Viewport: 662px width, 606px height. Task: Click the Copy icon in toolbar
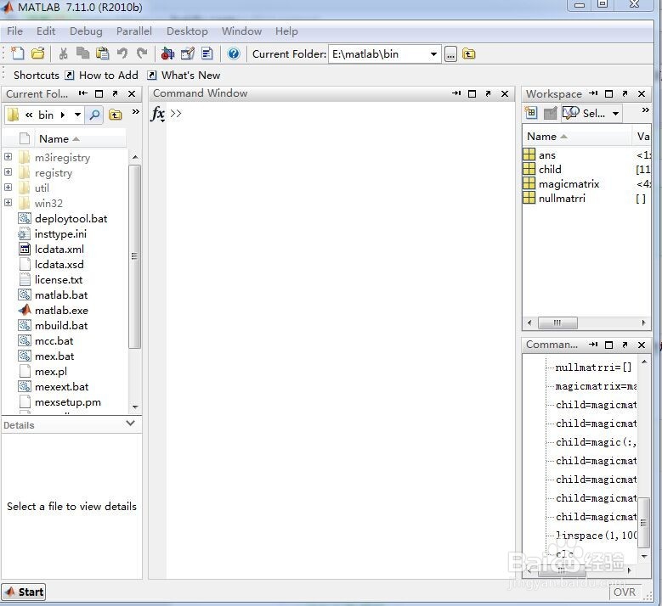(82, 53)
